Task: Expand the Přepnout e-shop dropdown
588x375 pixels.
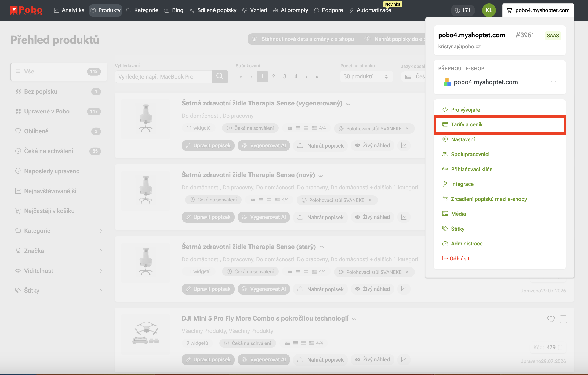Action: 500,82
